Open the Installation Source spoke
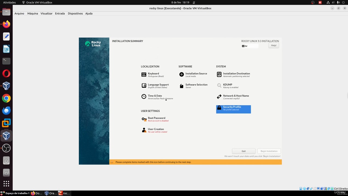The image size is (348, 196). point(193,75)
